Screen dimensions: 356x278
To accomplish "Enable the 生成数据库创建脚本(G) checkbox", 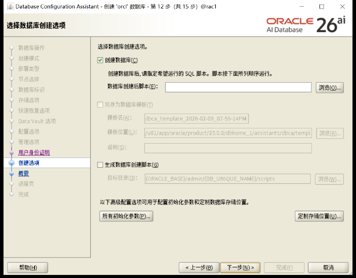I will 100,165.
